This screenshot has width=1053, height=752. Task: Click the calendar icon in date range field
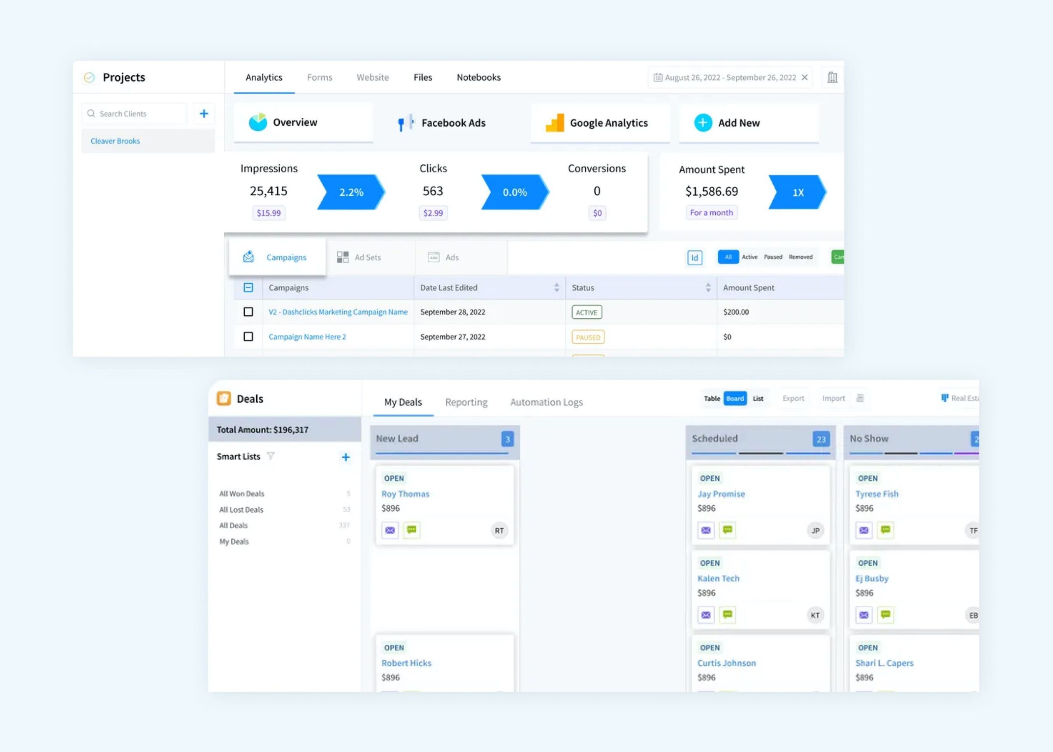point(658,77)
